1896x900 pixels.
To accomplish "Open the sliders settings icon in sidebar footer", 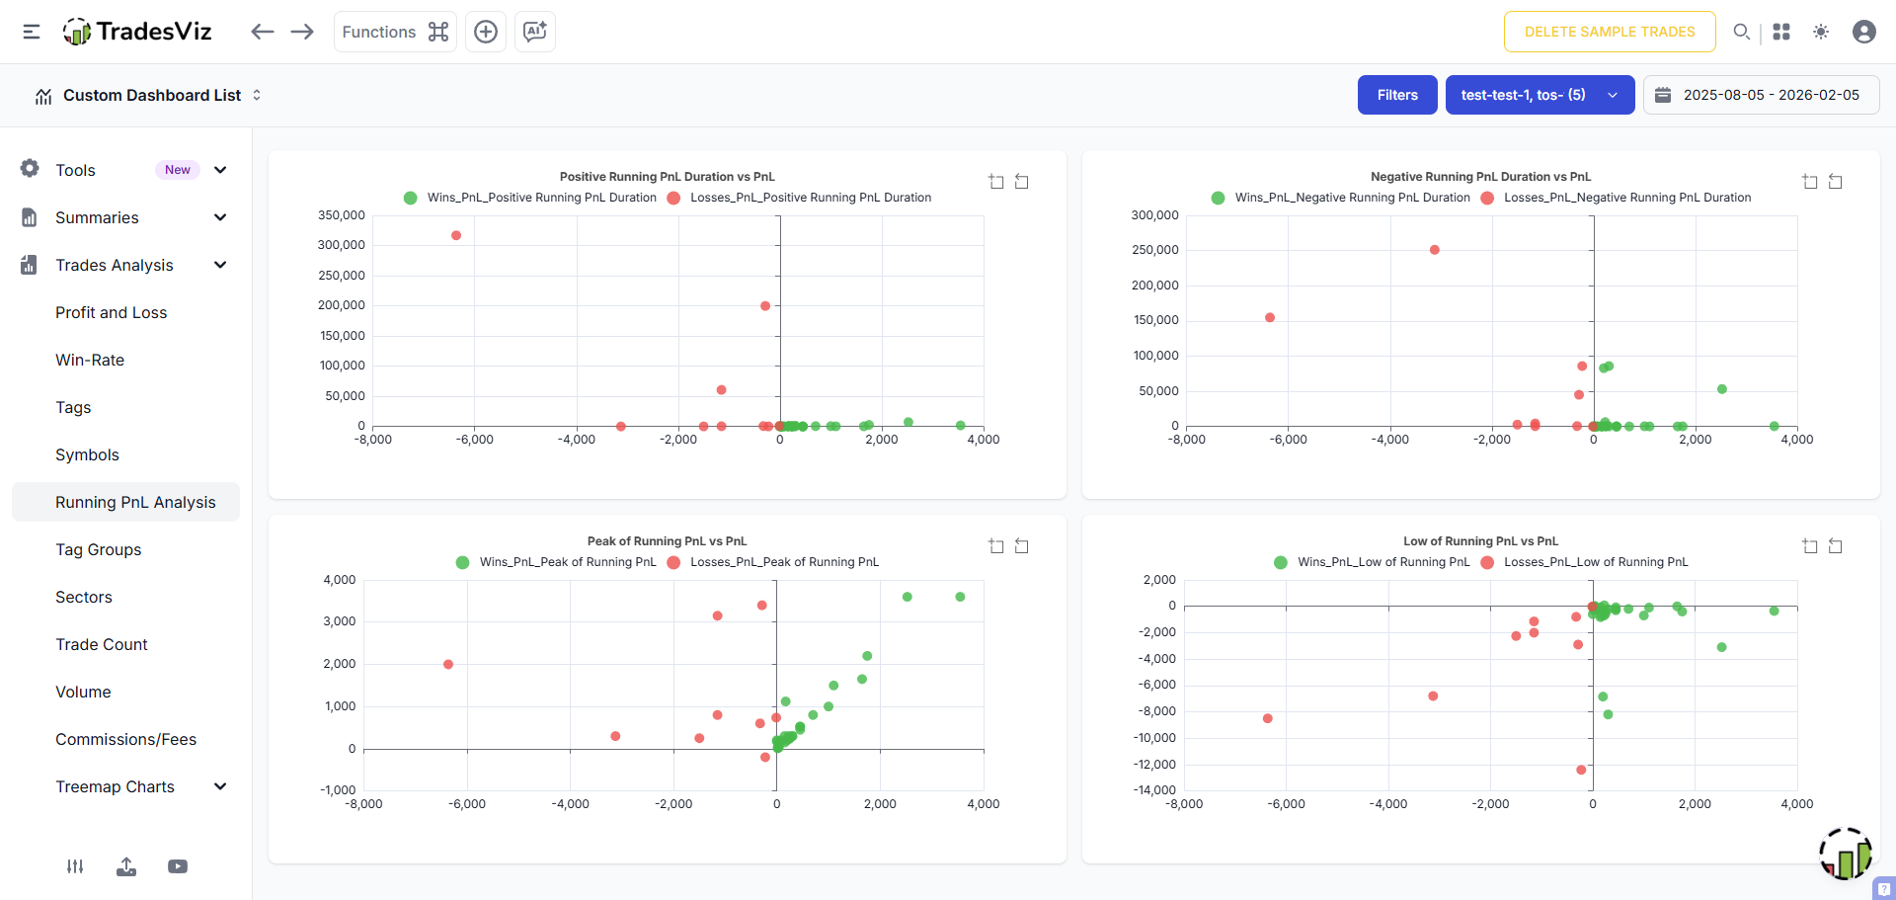I will [75, 866].
